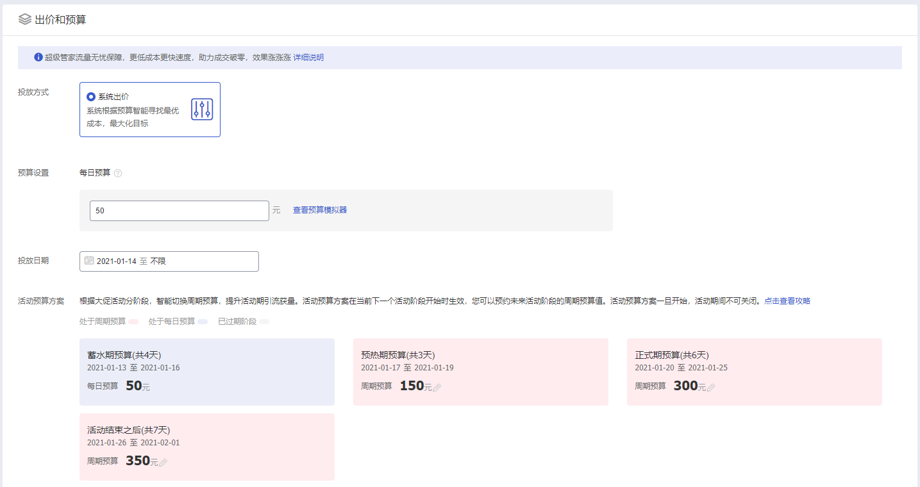The width and height of the screenshot is (920, 487).
Task: Click the 投放日期 date range field
Action: 169,261
